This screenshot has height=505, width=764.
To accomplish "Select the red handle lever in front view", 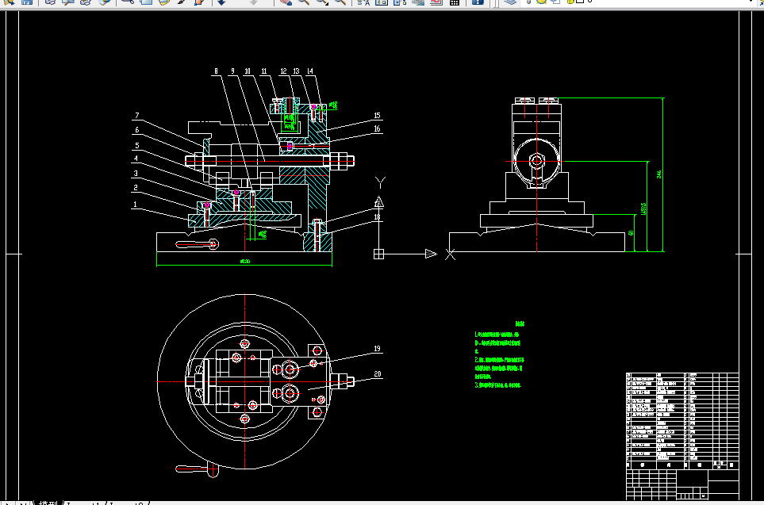I will click(198, 244).
